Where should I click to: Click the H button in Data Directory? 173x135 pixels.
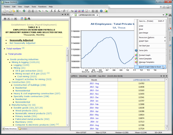[16, 19]
